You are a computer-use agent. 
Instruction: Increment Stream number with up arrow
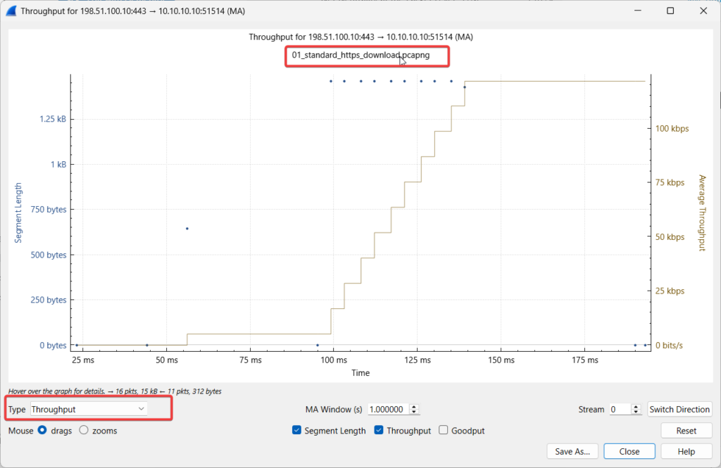[637, 407]
